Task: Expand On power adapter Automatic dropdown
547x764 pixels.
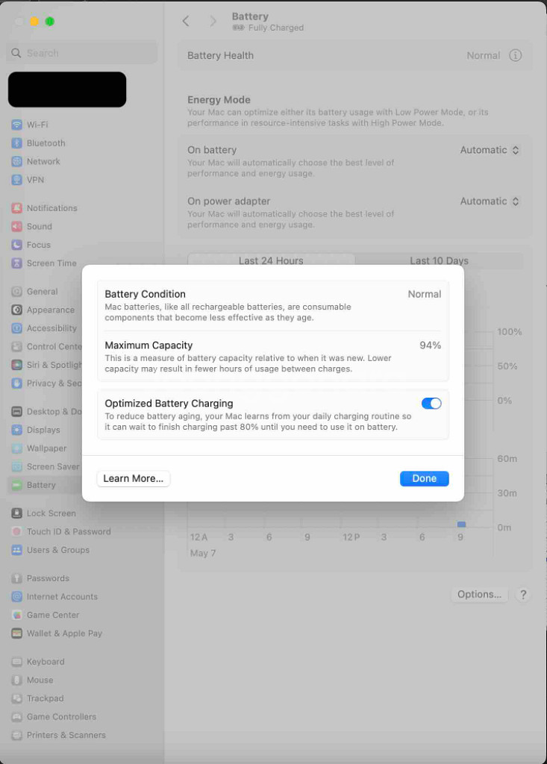Action: [x=490, y=201]
